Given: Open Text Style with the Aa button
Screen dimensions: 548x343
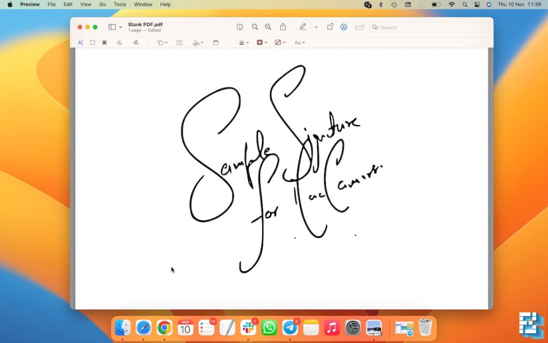Looking at the screenshot, I should (x=299, y=42).
